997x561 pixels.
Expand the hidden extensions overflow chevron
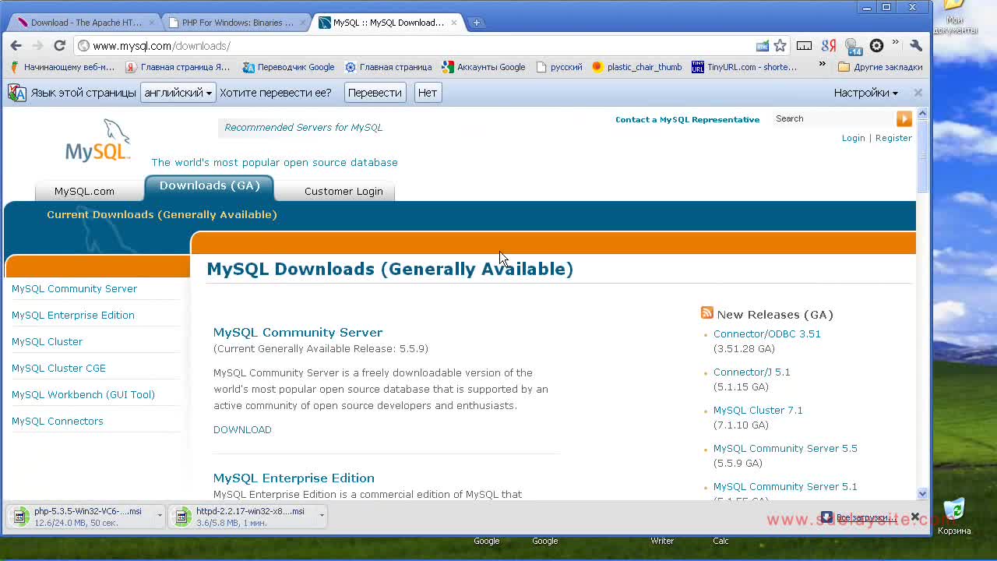coord(896,44)
